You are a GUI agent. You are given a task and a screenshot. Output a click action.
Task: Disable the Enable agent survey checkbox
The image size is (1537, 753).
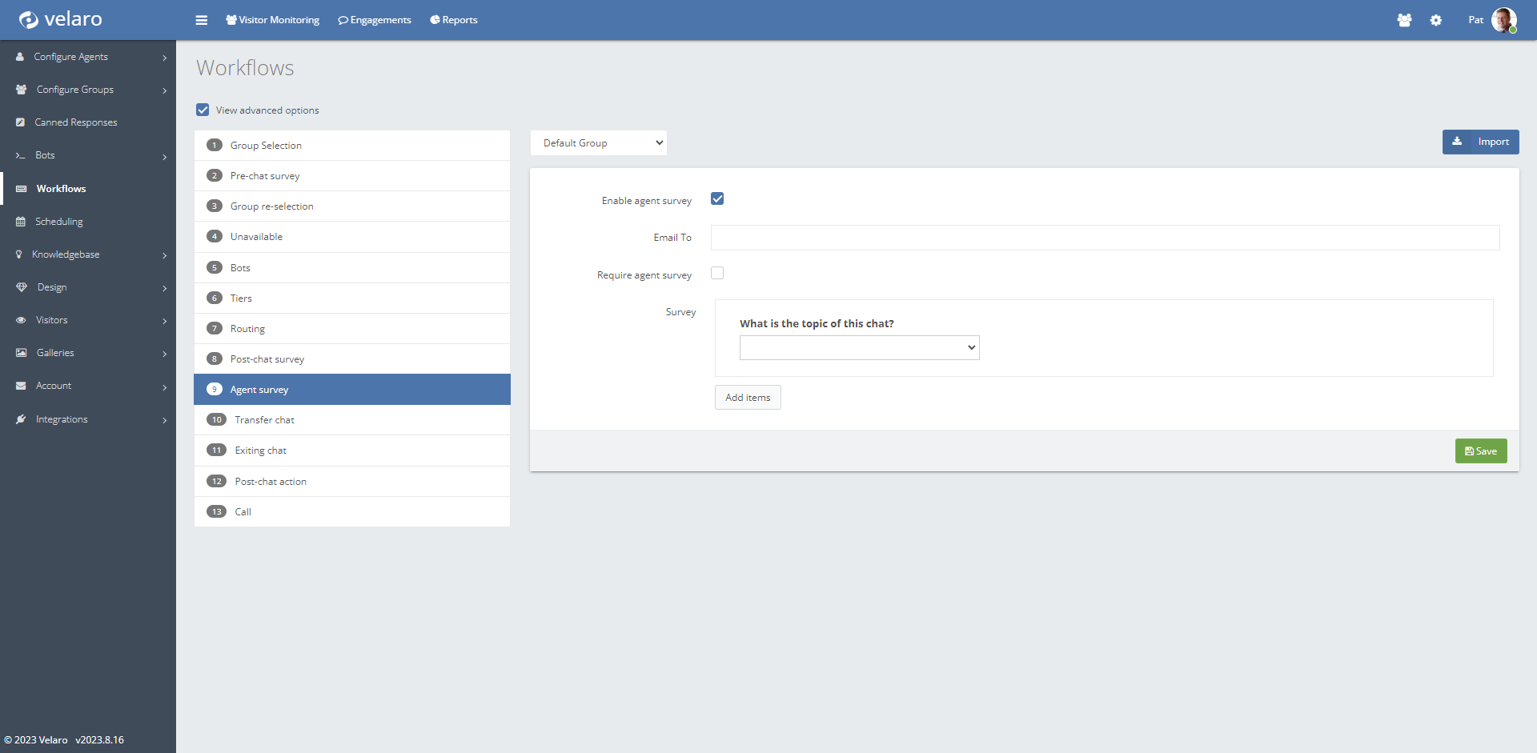pyautogui.click(x=717, y=199)
